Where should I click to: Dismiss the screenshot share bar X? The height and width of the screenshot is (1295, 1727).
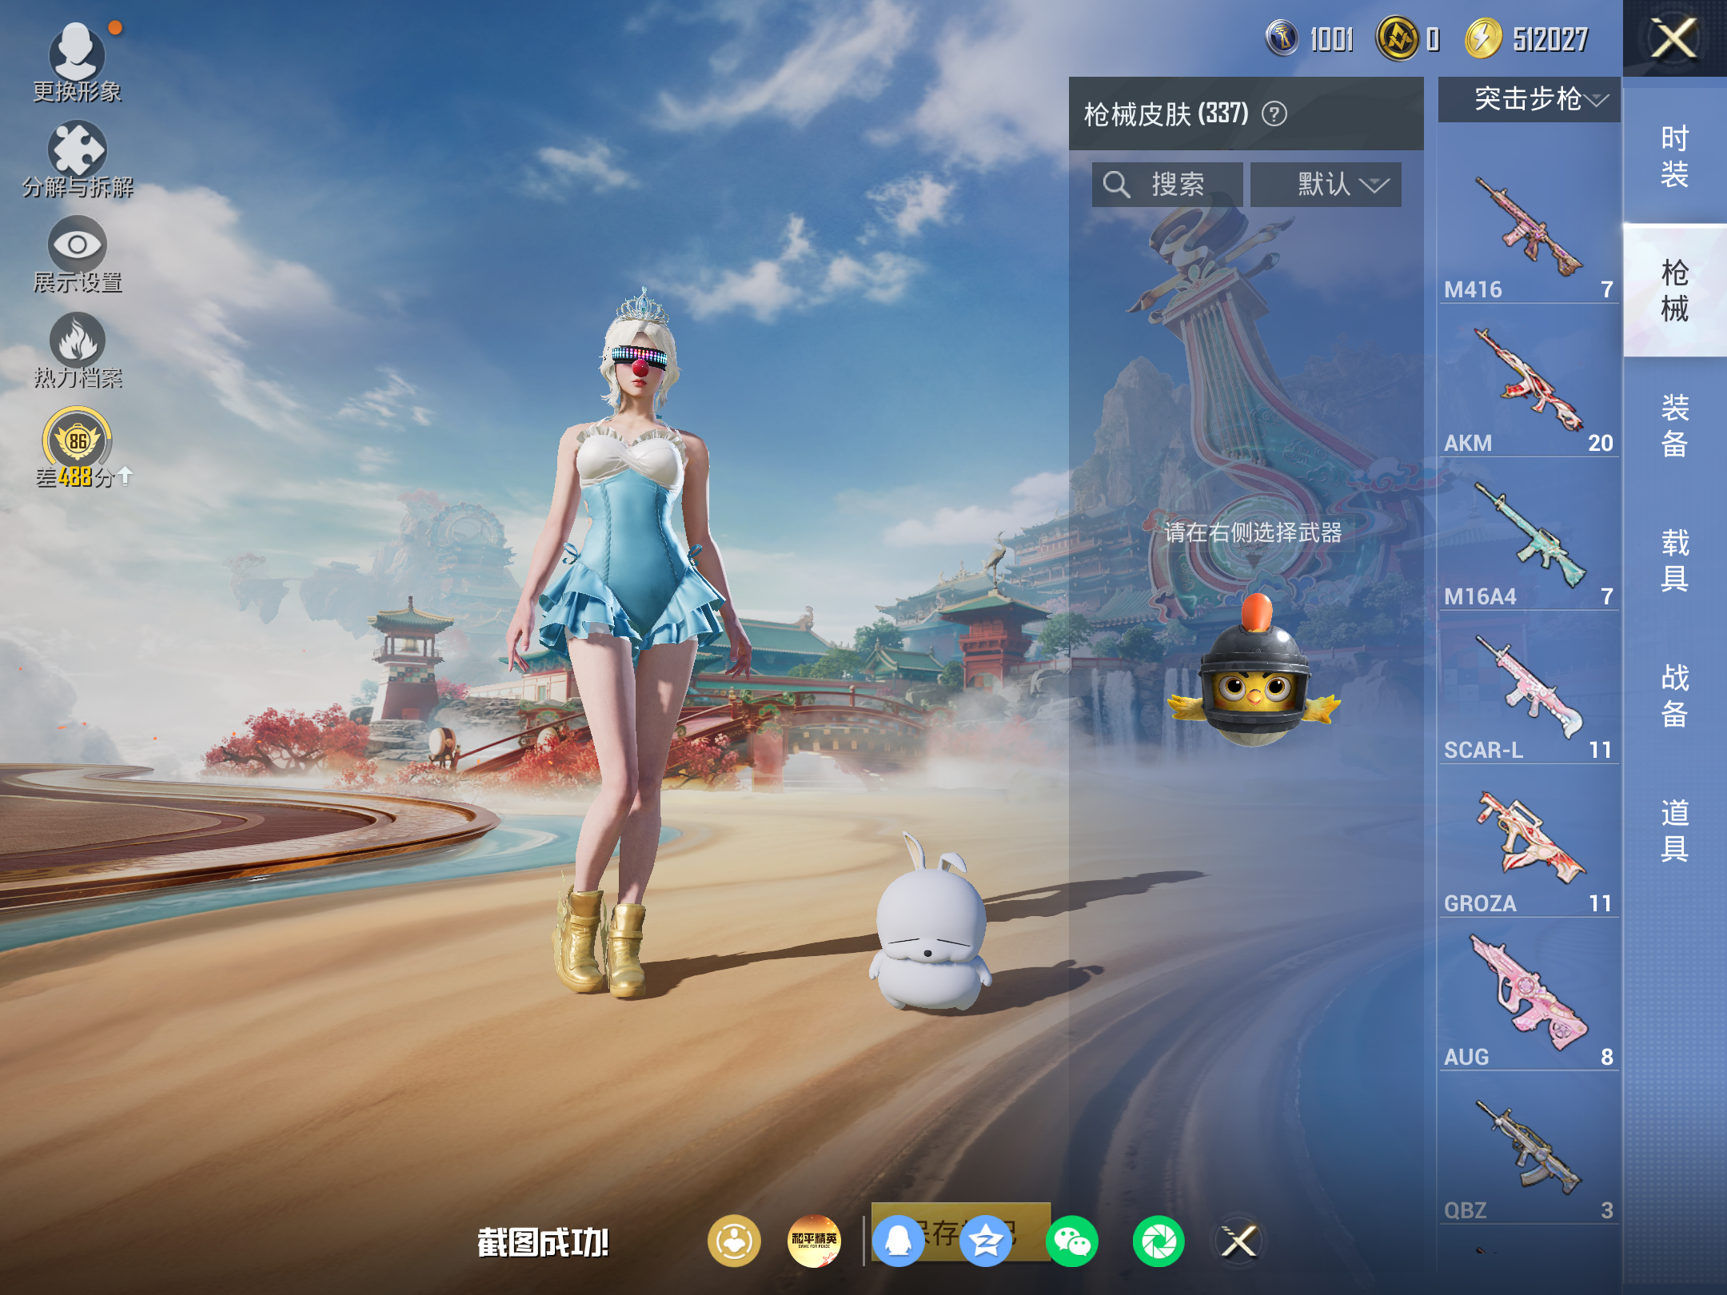point(1238,1241)
